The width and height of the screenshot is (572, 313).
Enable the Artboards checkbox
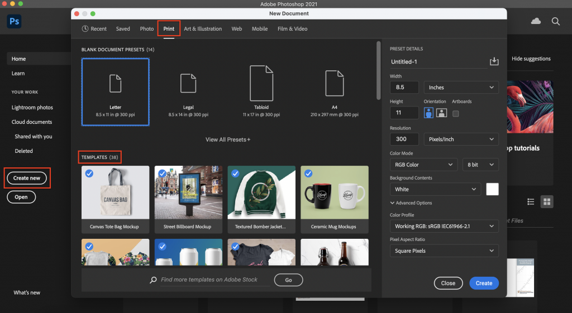pos(456,114)
